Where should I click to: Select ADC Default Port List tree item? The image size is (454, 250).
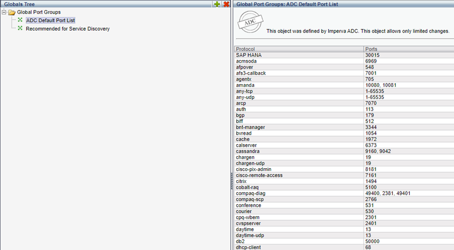coord(50,20)
